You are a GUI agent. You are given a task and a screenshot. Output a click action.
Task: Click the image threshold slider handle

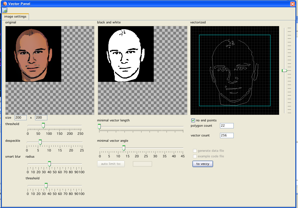[43, 126]
